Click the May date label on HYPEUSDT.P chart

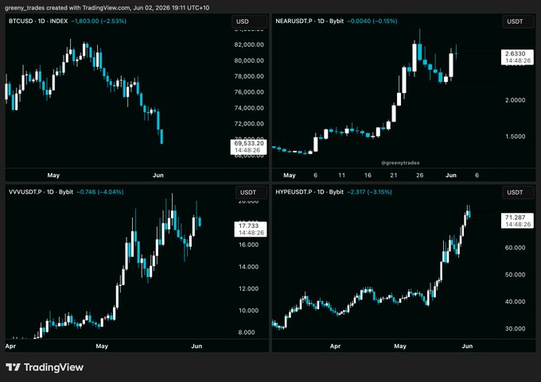400,346
